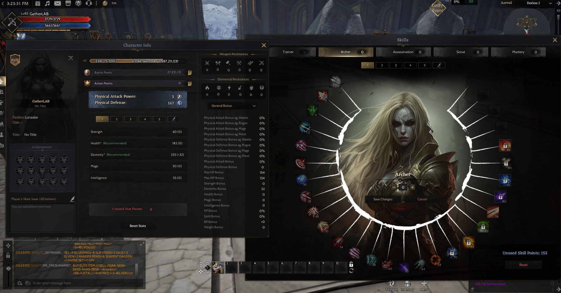Toggle the hotbar lock icon
This screenshot has height=293, width=561.
[351, 264]
